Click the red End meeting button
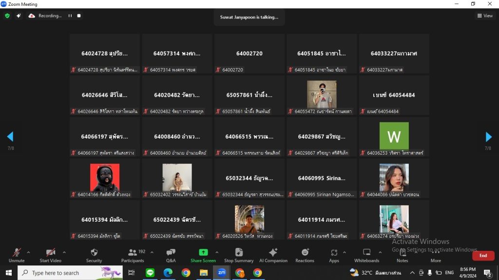The width and height of the screenshot is (499, 280). pos(483,256)
